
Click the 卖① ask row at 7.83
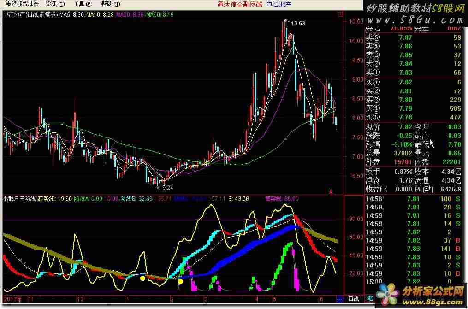pos(414,72)
